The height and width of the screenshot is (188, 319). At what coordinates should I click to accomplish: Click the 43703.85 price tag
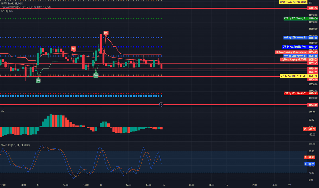click(313, 105)
